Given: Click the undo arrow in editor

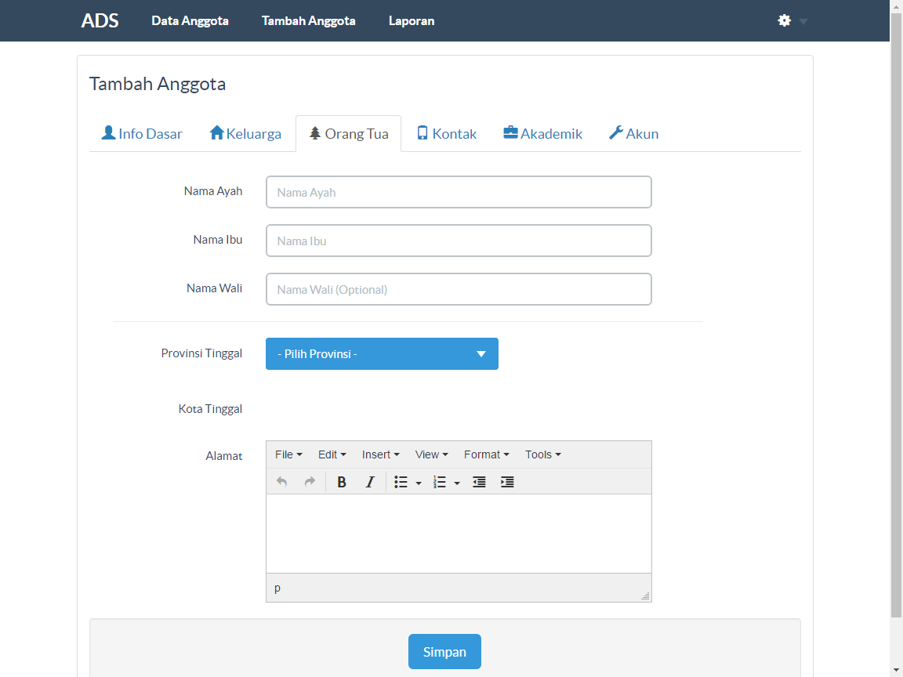Looking at the screenshot, I should click(282, 482).
